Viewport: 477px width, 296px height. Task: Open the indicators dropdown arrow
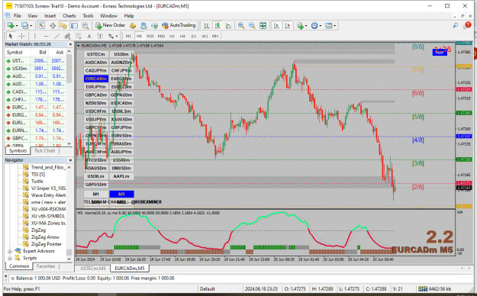[306, 25]
